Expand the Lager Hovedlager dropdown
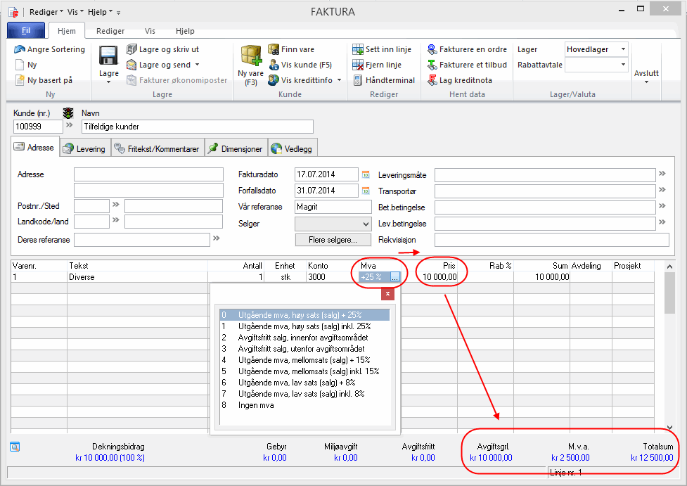Image resolution: width=687 pixels, height=486 pixels. 623,49
